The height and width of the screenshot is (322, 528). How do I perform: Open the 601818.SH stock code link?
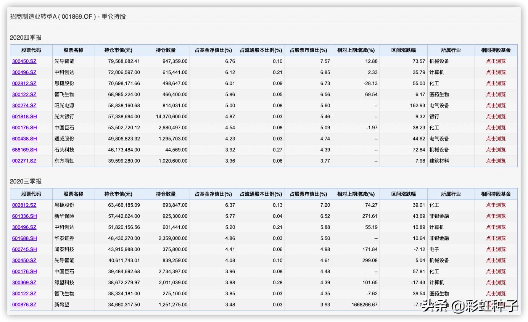point(24,116)
